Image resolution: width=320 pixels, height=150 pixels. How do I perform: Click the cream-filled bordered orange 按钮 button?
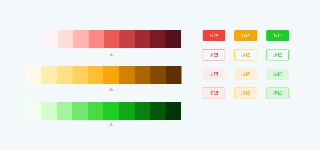point(245,93)
